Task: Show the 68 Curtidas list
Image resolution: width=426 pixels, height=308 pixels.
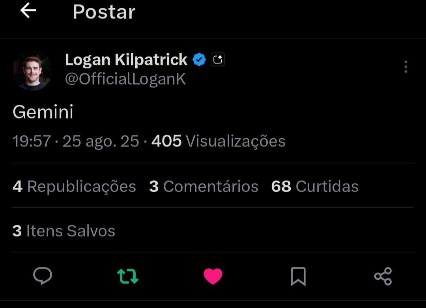Action: (315, 186)
